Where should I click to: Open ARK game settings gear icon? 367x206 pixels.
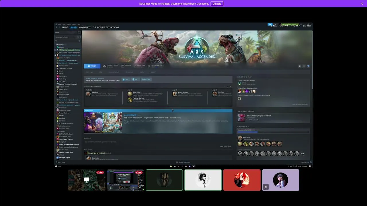300,66
